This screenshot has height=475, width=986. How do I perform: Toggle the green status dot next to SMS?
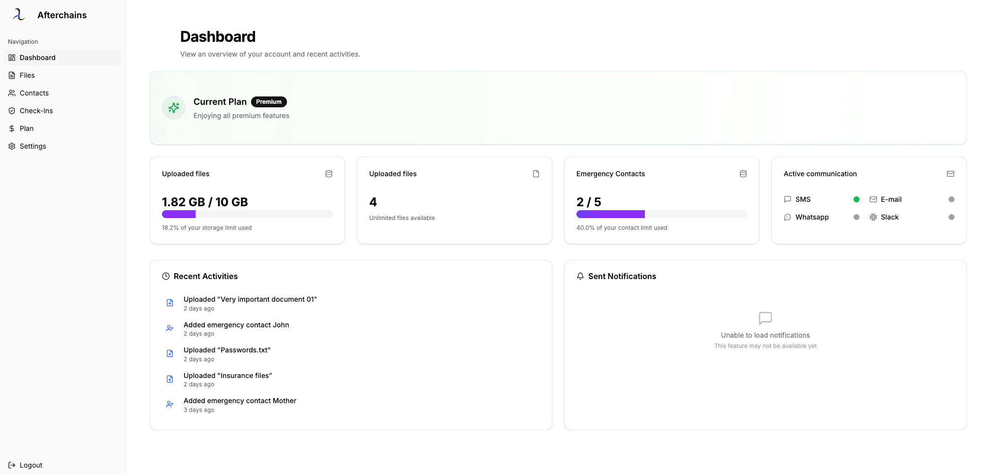point(857,199)
